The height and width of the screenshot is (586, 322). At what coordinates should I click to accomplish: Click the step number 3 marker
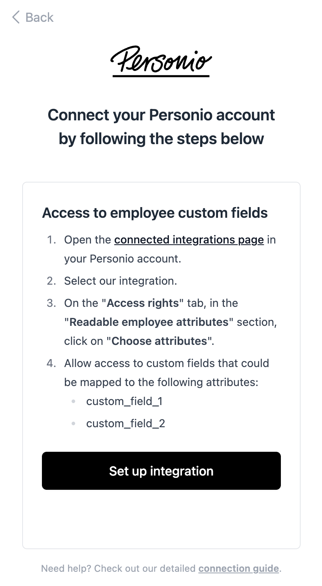(x=51, y=303)
